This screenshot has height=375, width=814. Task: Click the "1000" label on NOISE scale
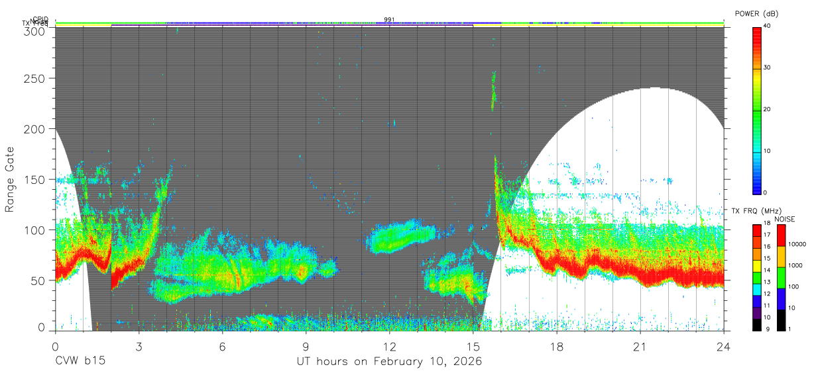(795, 265)
